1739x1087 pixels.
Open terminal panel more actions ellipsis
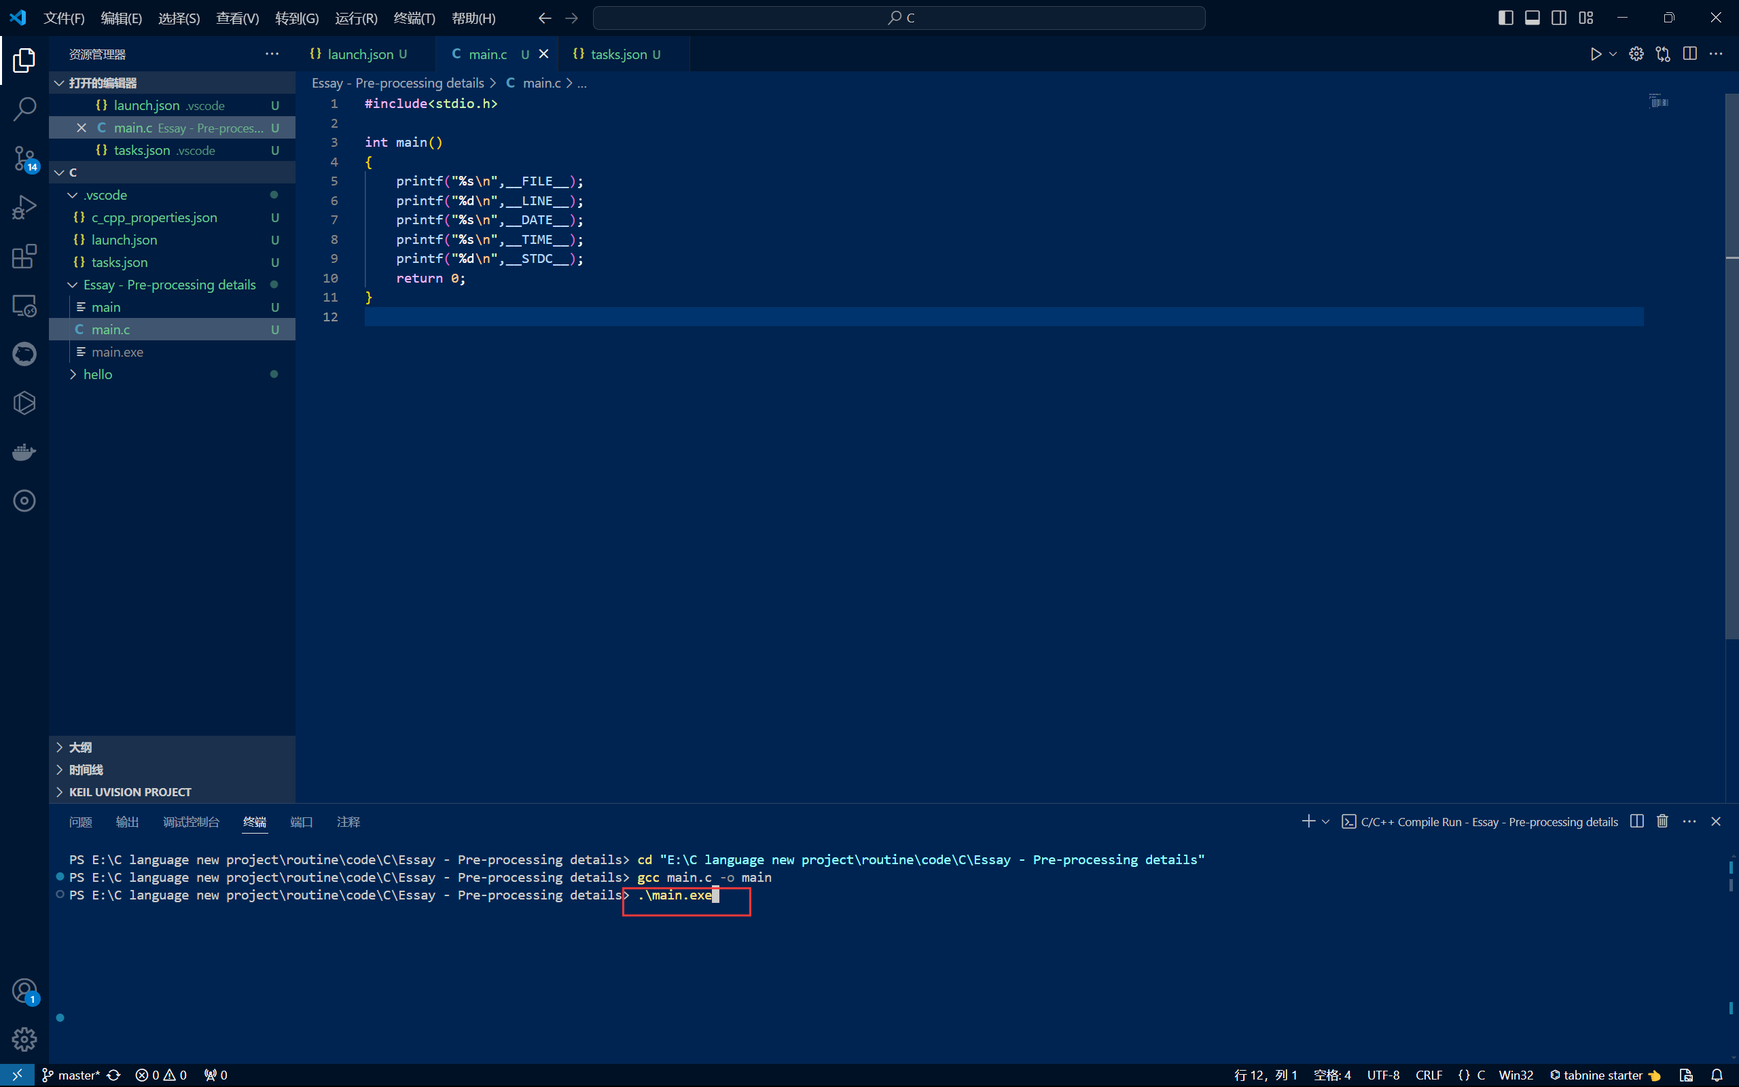pyautogui.click(x=1689, y=821)
